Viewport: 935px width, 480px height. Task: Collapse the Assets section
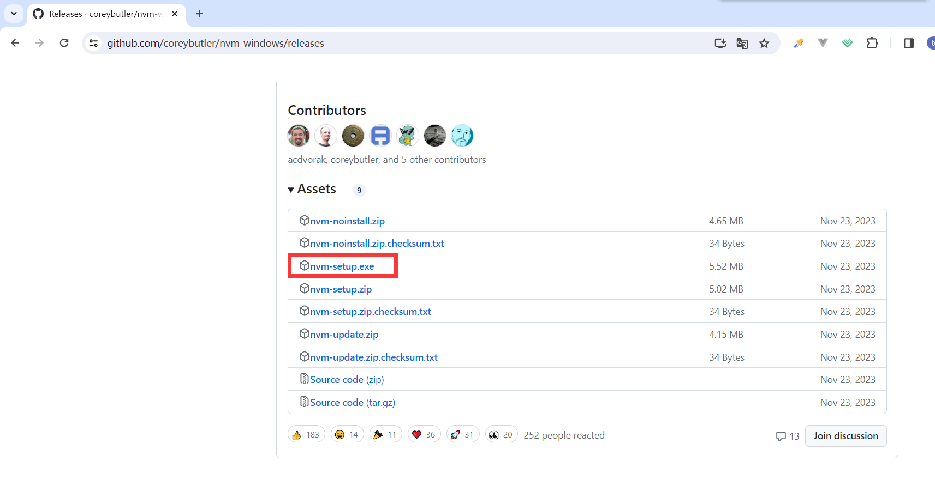pyautogui.click(x=312, y=189)
